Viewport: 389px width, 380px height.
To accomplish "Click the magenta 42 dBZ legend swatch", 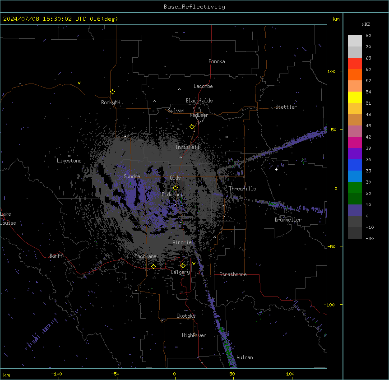I will point(355,142).
